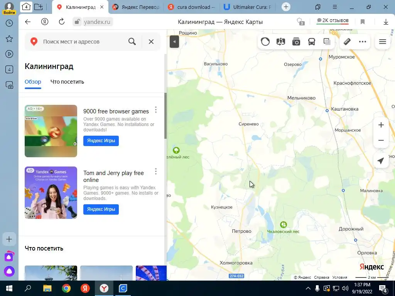Switch to cura download browser tab

(192, 7)
